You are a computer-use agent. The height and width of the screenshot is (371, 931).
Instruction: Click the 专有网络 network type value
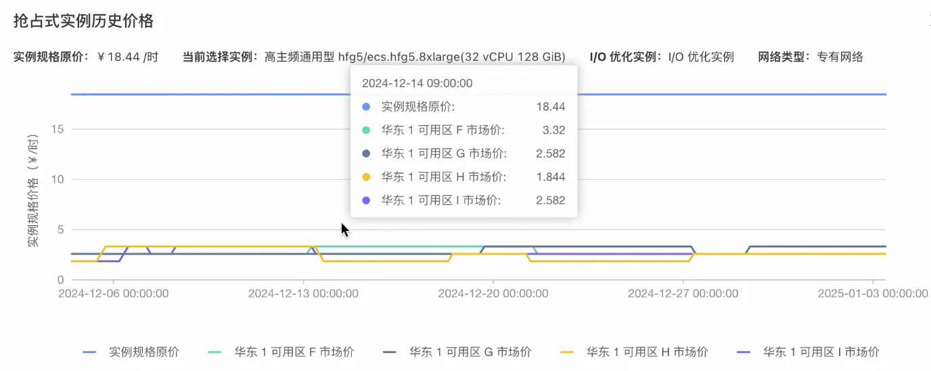(x=840, y=57)
